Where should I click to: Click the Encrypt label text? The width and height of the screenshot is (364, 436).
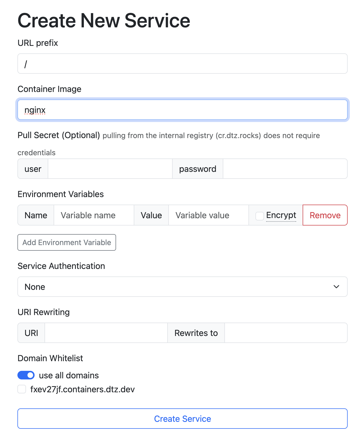[x=281, y=215]
